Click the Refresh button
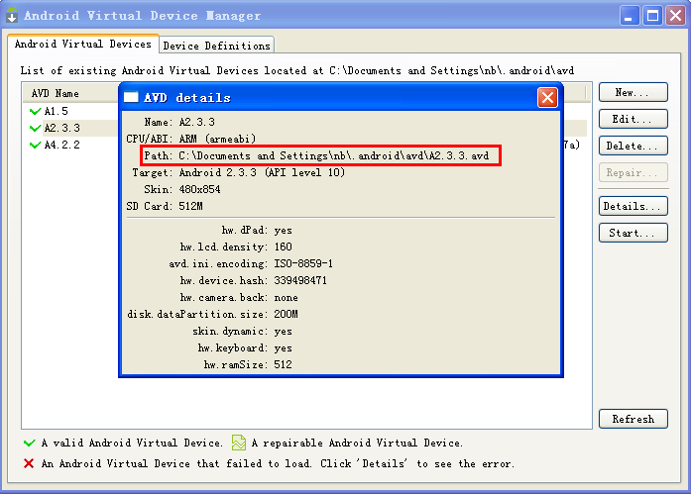 pyautogui.click(x=633, y=419)
